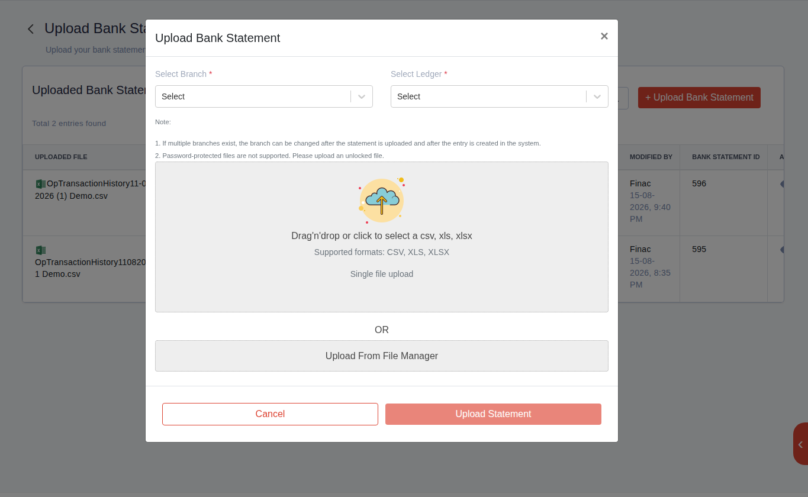The image size is (808, 497).
Task: Close the Upload Bank Statement dialog
Action: tap(604, 36)
